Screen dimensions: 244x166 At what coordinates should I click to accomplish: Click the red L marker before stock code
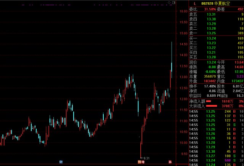(x=195, y=3)
